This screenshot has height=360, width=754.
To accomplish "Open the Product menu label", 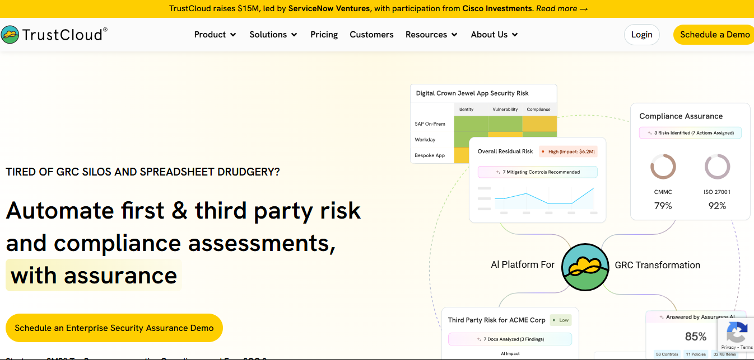I will [x=210, y=35].
